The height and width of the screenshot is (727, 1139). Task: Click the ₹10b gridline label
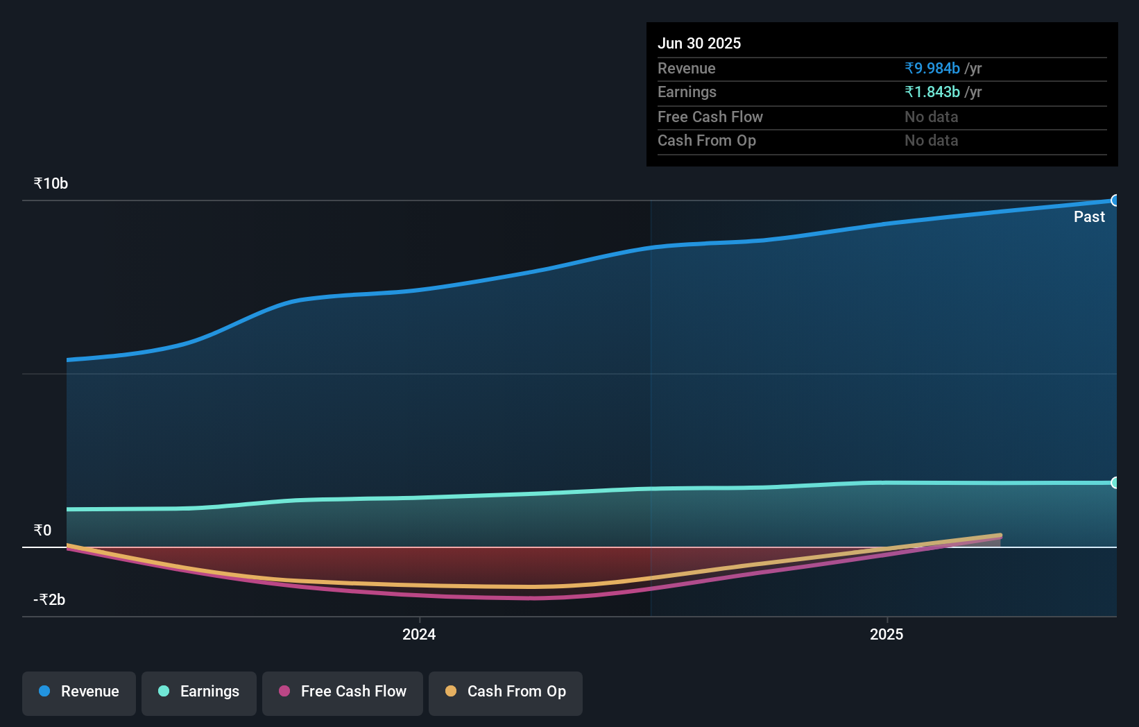tap(50, 183)
